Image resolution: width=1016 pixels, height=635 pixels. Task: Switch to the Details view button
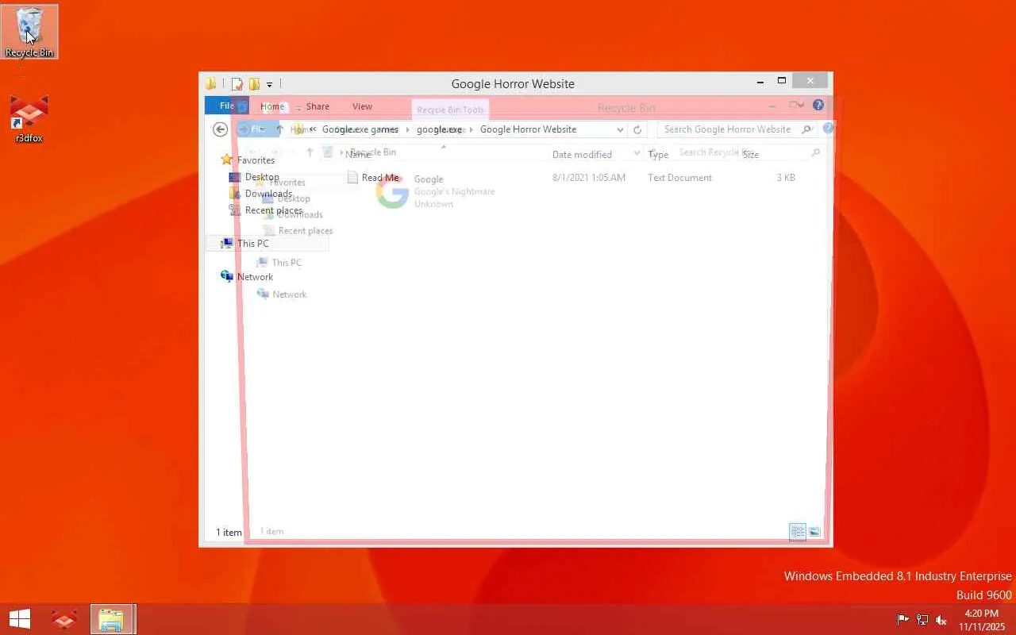[x=798, y=532]
